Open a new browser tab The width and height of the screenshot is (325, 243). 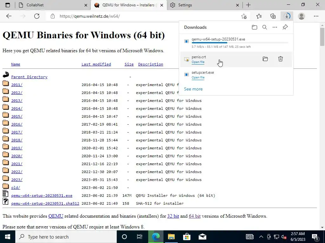[248, 5]
